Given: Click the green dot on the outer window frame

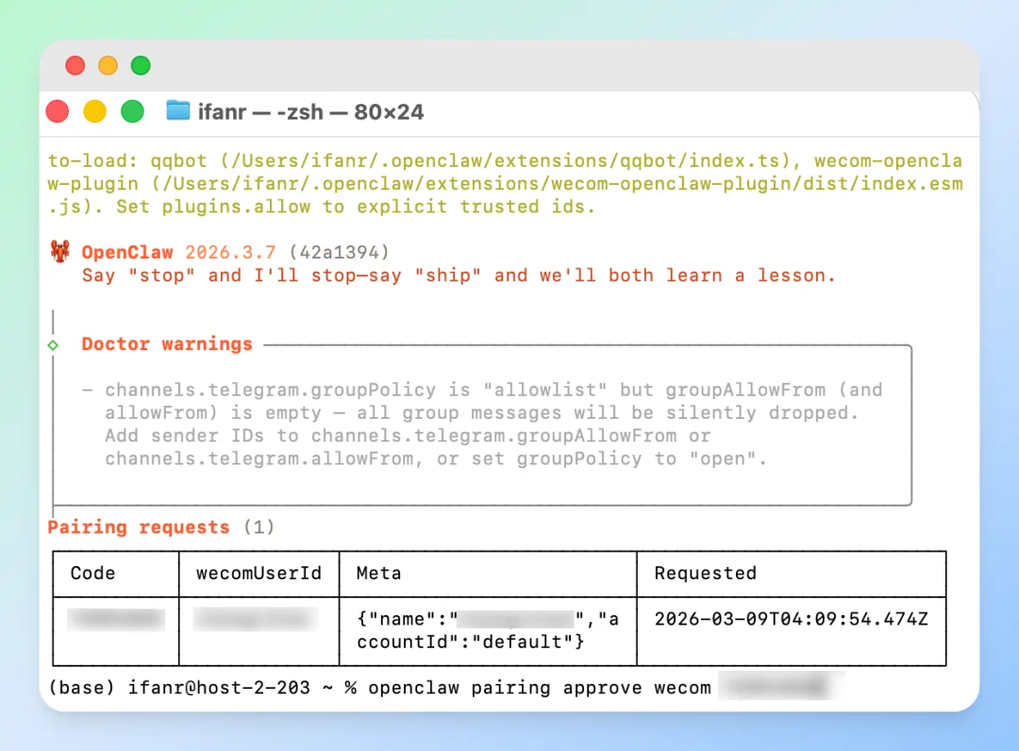Looking at the screenshot, I should (141, 66).
